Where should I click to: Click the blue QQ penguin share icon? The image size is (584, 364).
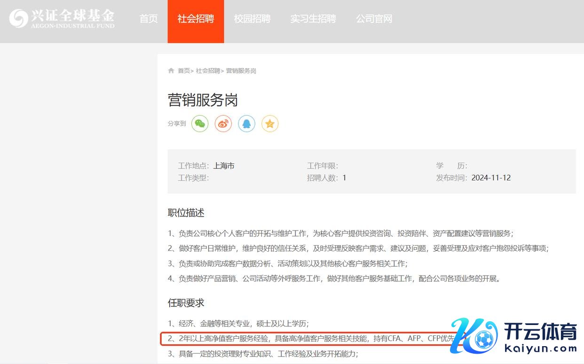coord(246,124)
